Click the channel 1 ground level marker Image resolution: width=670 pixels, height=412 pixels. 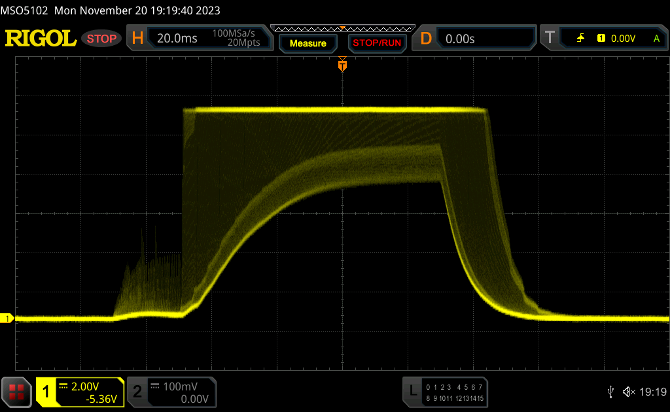7,318
